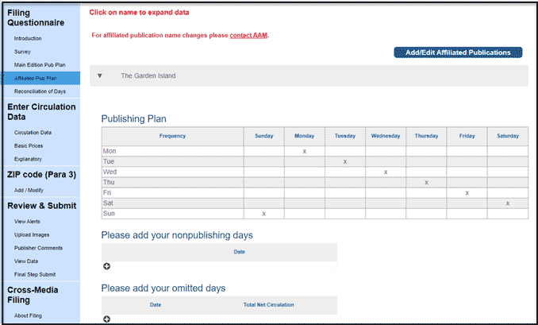Select the Fri frequency row label
The width and height of the screenshot is (538, 325).
click(107, 192)
